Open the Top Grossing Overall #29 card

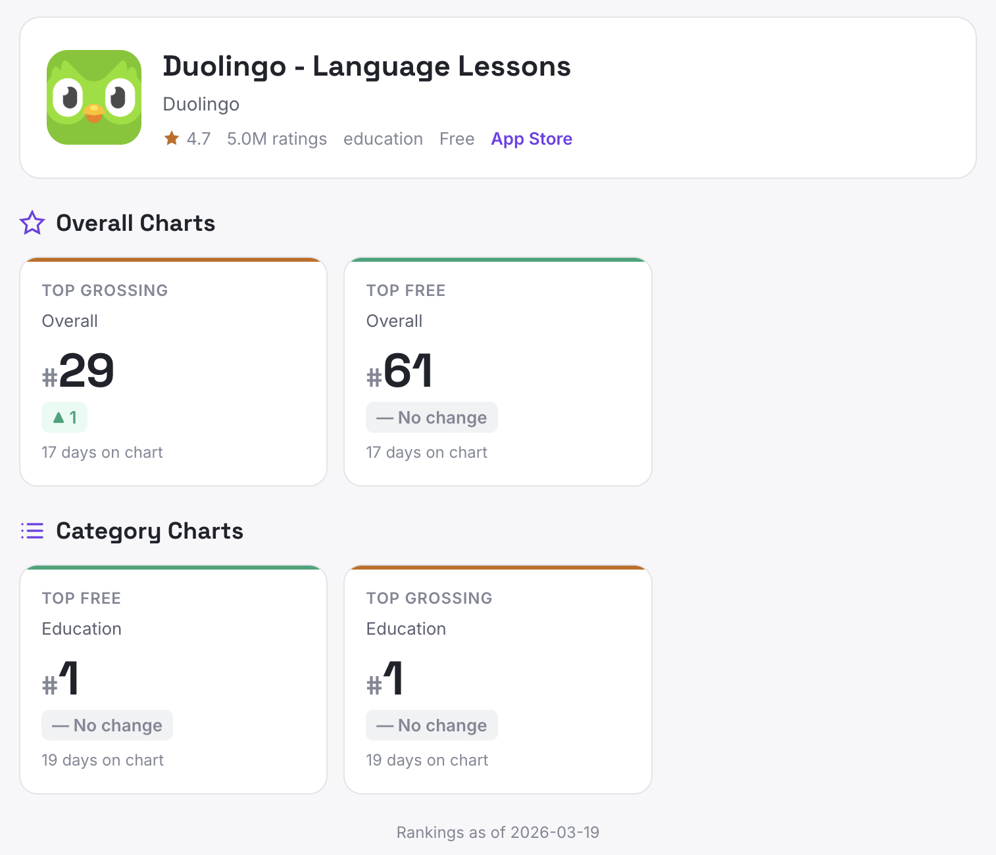tap(174, 372)
